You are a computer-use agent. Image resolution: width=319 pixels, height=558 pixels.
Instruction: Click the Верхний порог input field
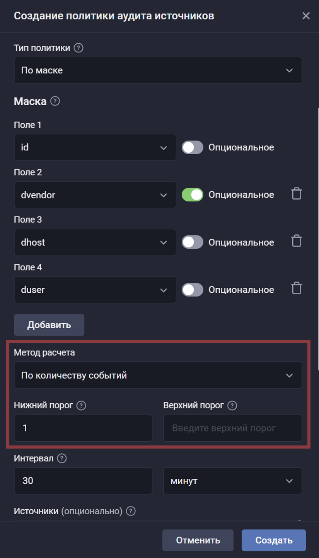coord(232,428)
